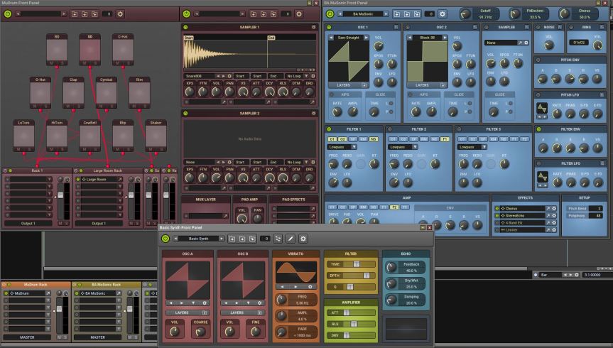Select the Cymbal drum pad

[107, 92]
